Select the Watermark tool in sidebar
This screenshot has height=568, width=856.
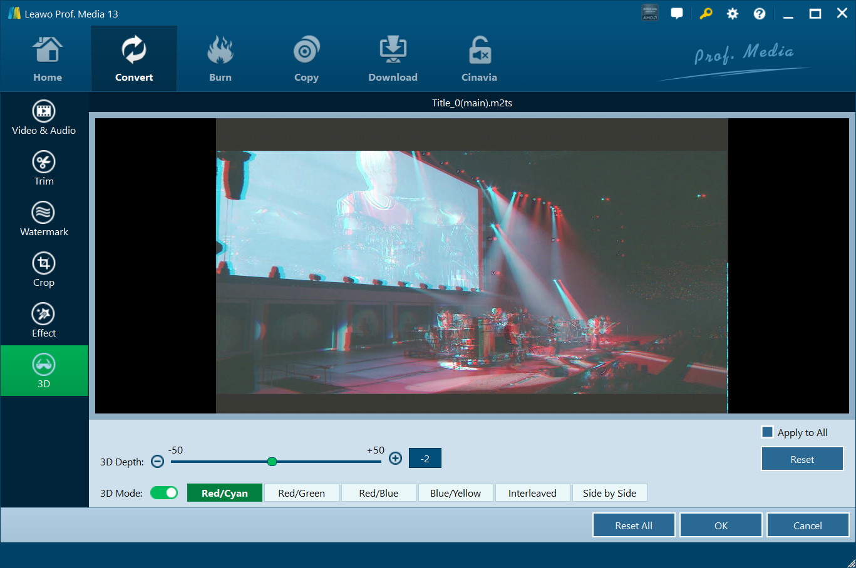pyautogui.click(x=44, y=219)
